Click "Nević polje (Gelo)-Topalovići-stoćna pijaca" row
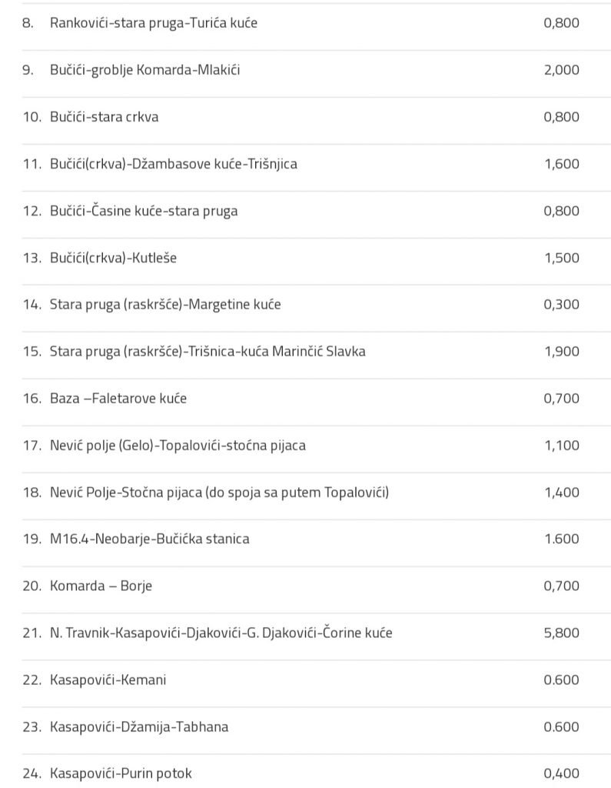611x788 pixels. pos(178,446)
